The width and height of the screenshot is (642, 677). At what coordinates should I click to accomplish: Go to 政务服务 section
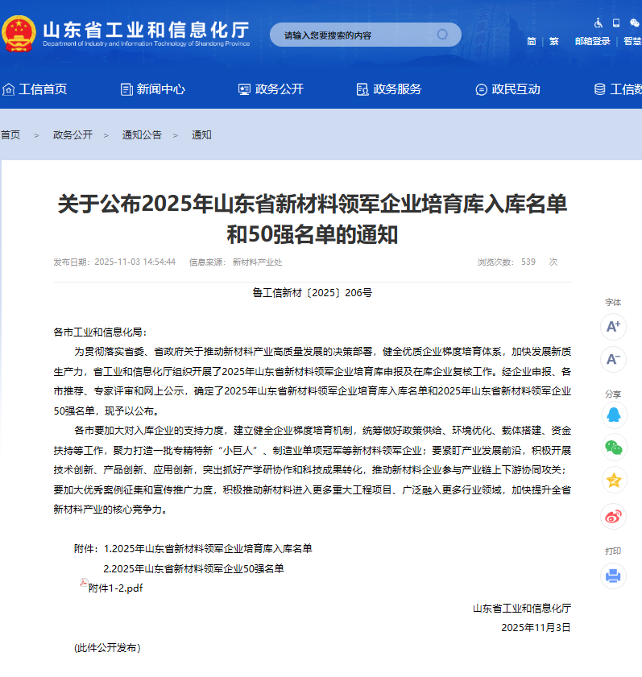tap(389, 89)
